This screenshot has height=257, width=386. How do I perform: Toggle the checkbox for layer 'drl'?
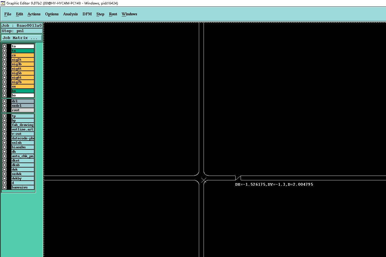coord(4,101)
